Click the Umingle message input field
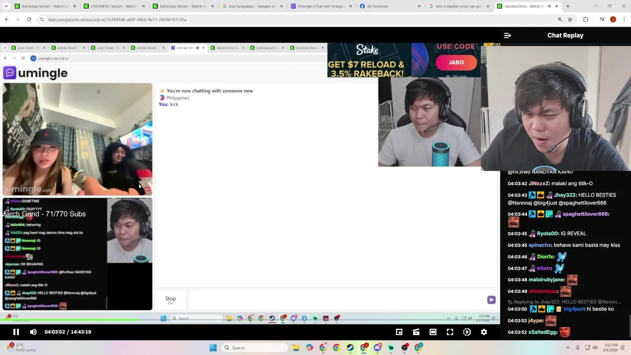Viewport: 631px width, 355px height. [337, 299]
